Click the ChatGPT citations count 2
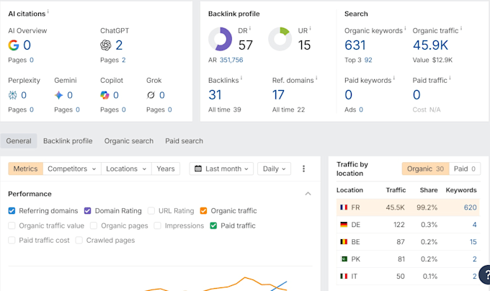This screenshot has width=490, height=291. 119,45
